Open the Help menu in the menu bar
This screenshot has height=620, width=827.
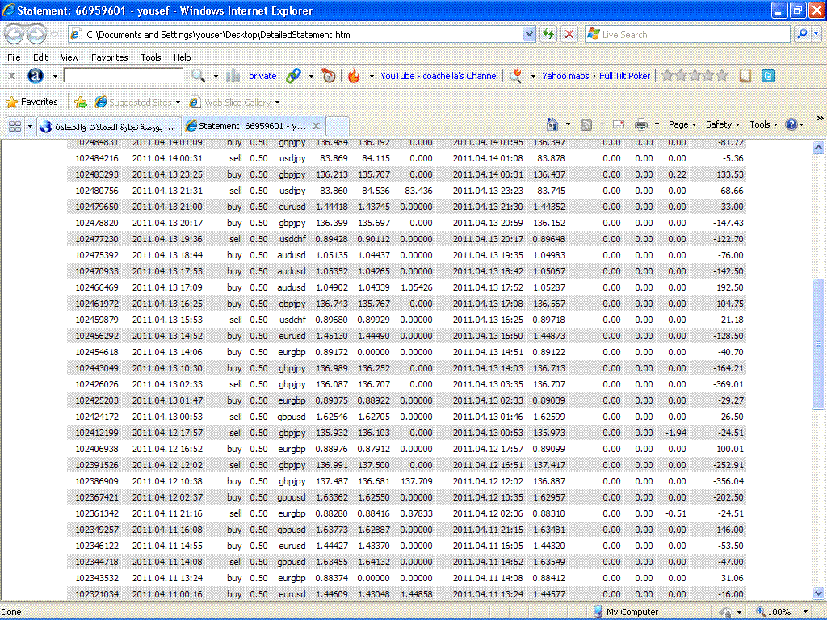[x=182, y=57]
